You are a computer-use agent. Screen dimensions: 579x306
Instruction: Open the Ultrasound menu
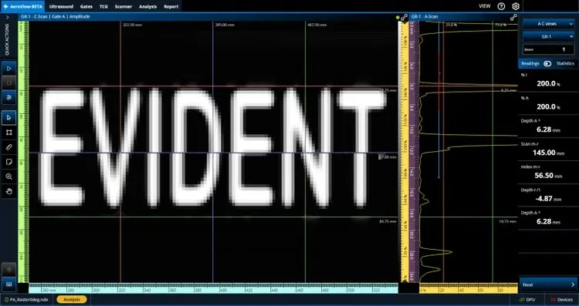click(61, 6)
